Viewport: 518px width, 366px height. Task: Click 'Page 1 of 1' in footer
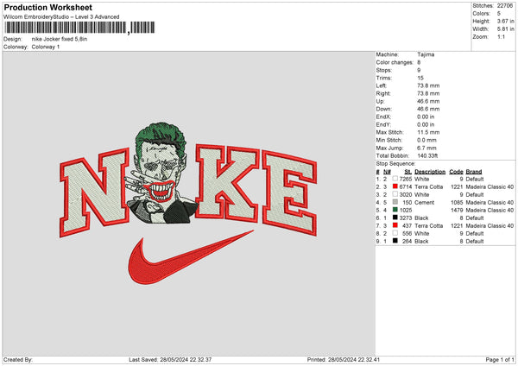pyautogui.click(x=500, y=360)
